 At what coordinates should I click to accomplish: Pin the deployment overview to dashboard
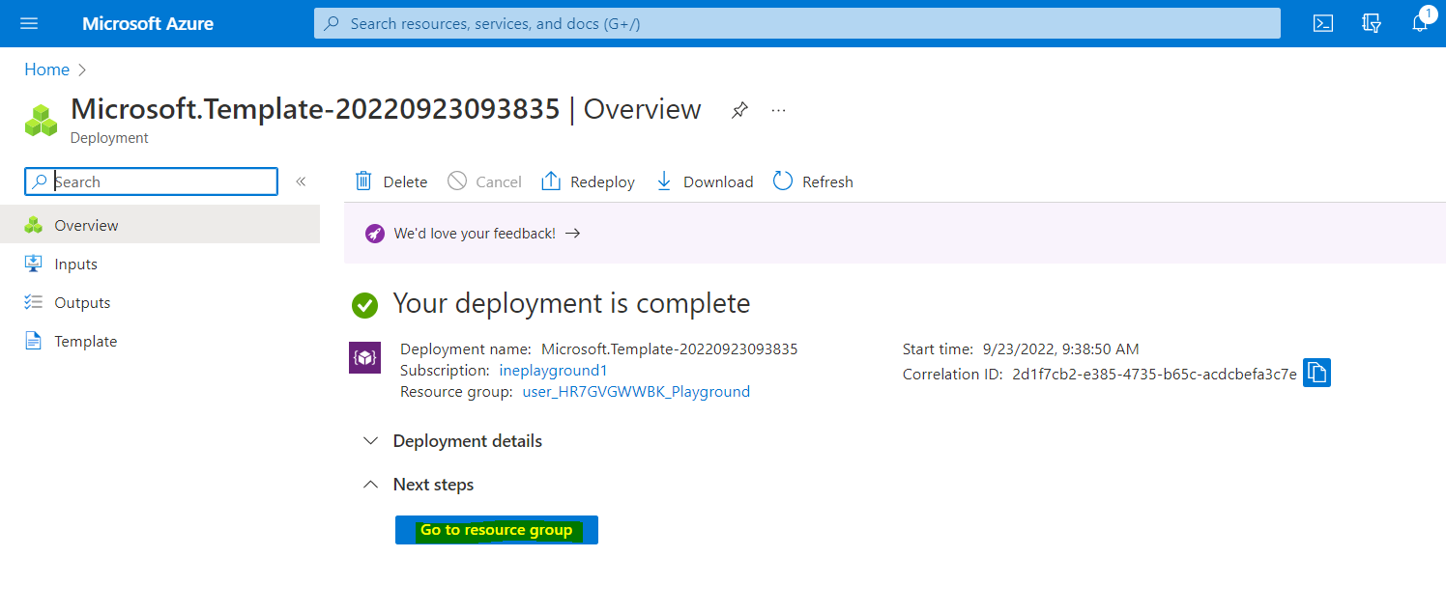(x=739, y=110)
